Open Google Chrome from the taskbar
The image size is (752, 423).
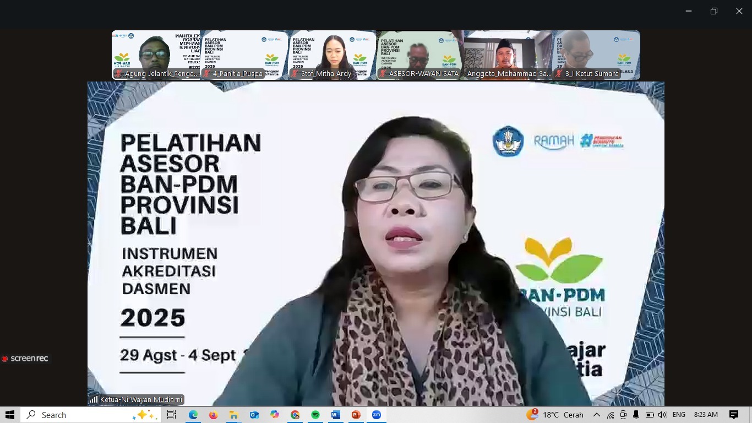[295, 415]
